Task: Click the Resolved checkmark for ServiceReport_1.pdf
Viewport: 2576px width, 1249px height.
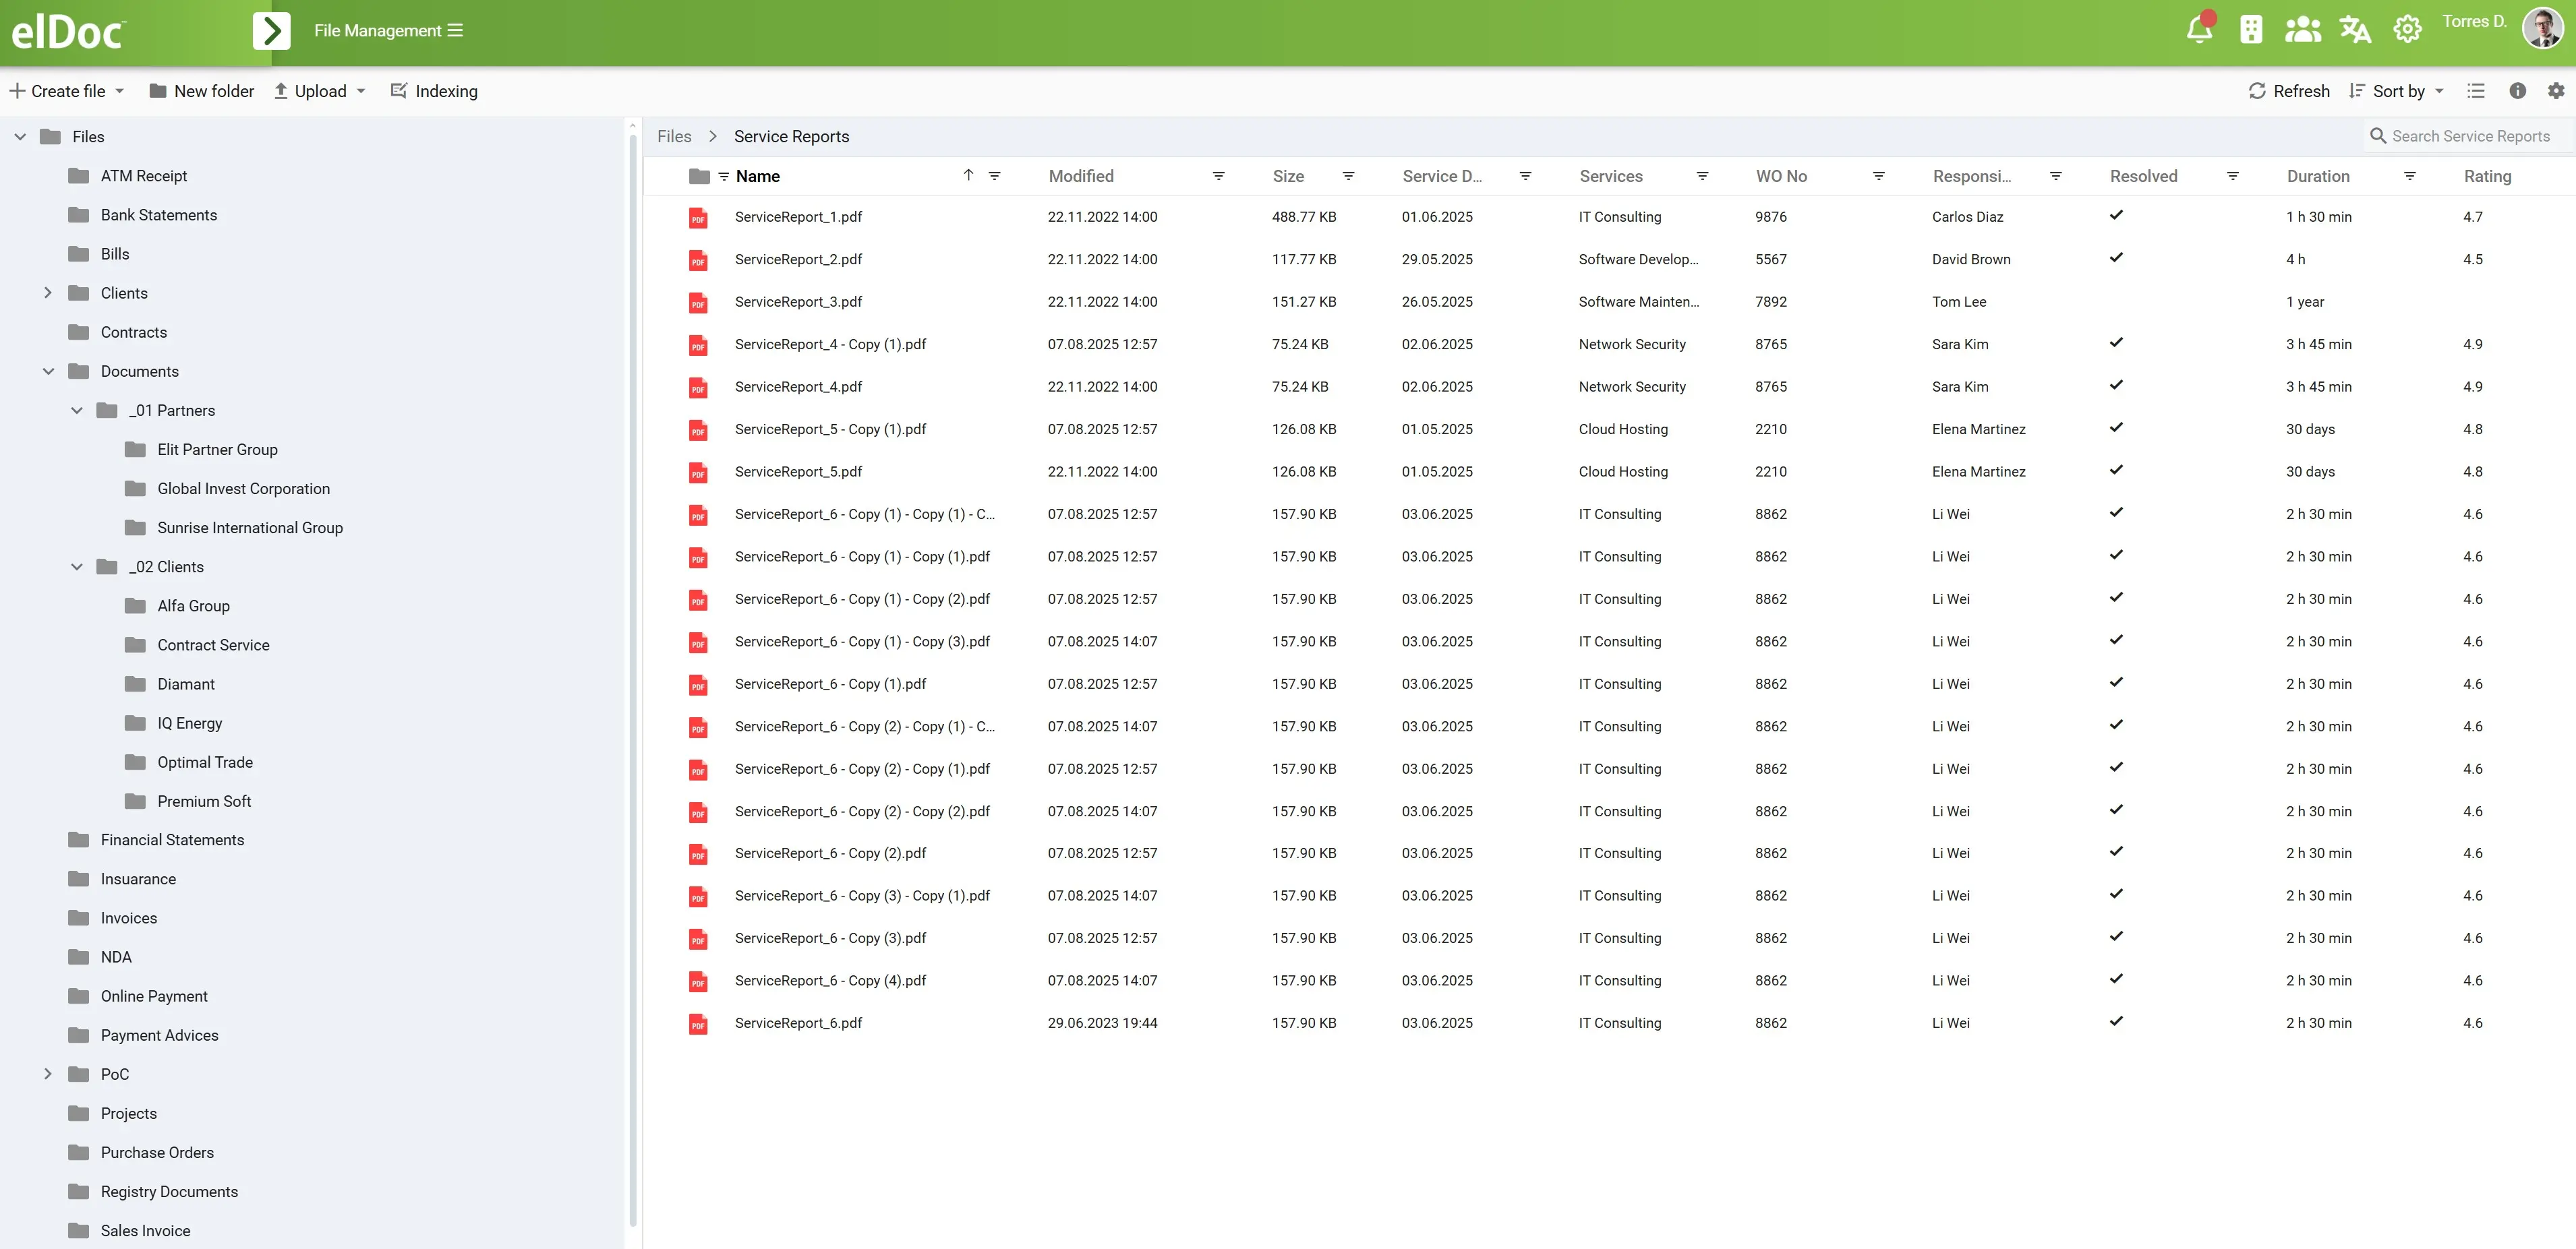Action: coord(2116,216)
